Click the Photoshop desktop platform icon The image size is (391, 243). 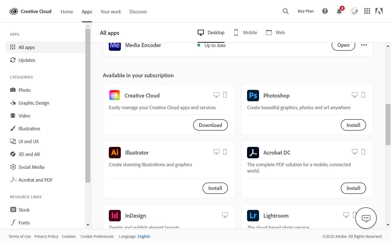(x=355, y=95)
